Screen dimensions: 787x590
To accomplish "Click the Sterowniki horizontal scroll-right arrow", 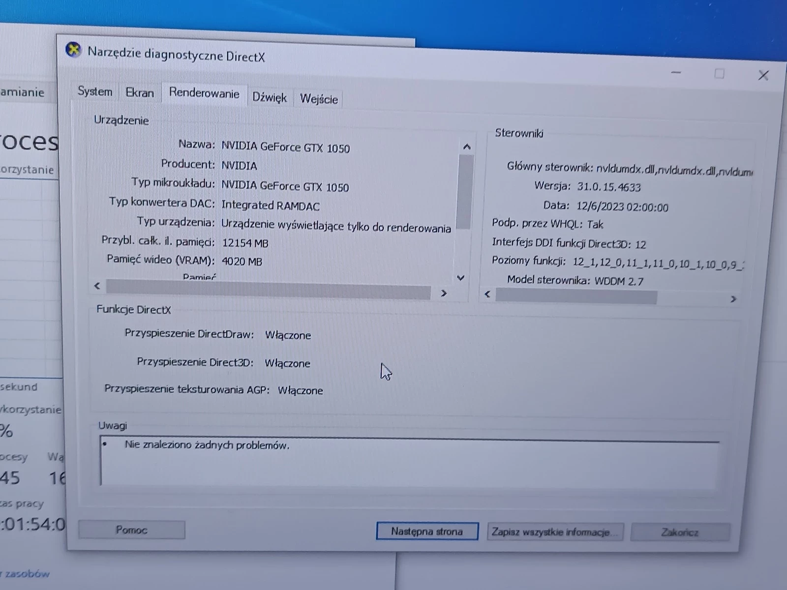I will click(x=733, y=299).
